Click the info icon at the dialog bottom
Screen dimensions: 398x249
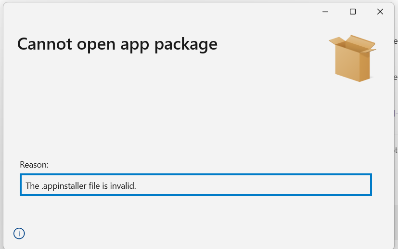click(x=19, y=233)
